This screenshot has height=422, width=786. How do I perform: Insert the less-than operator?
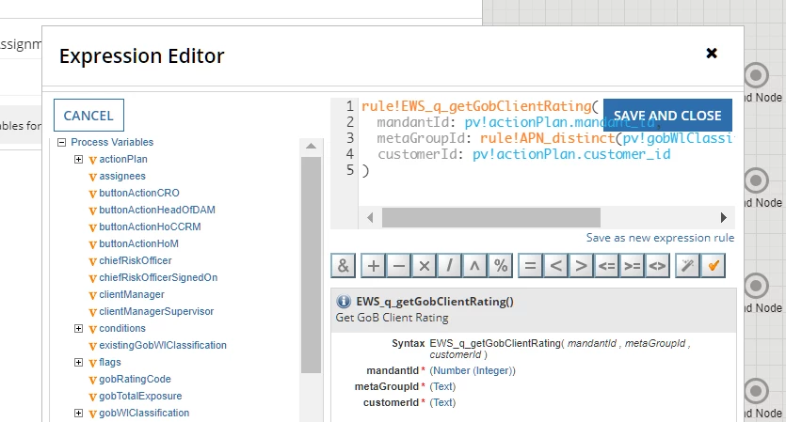tap(556, 265)
